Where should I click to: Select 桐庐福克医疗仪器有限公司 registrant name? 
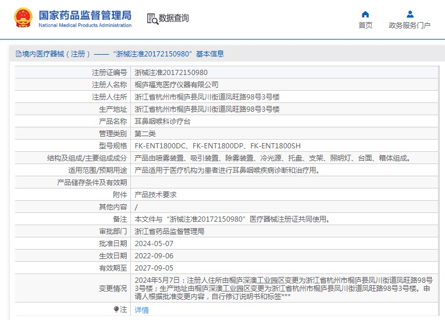point(176,84)
